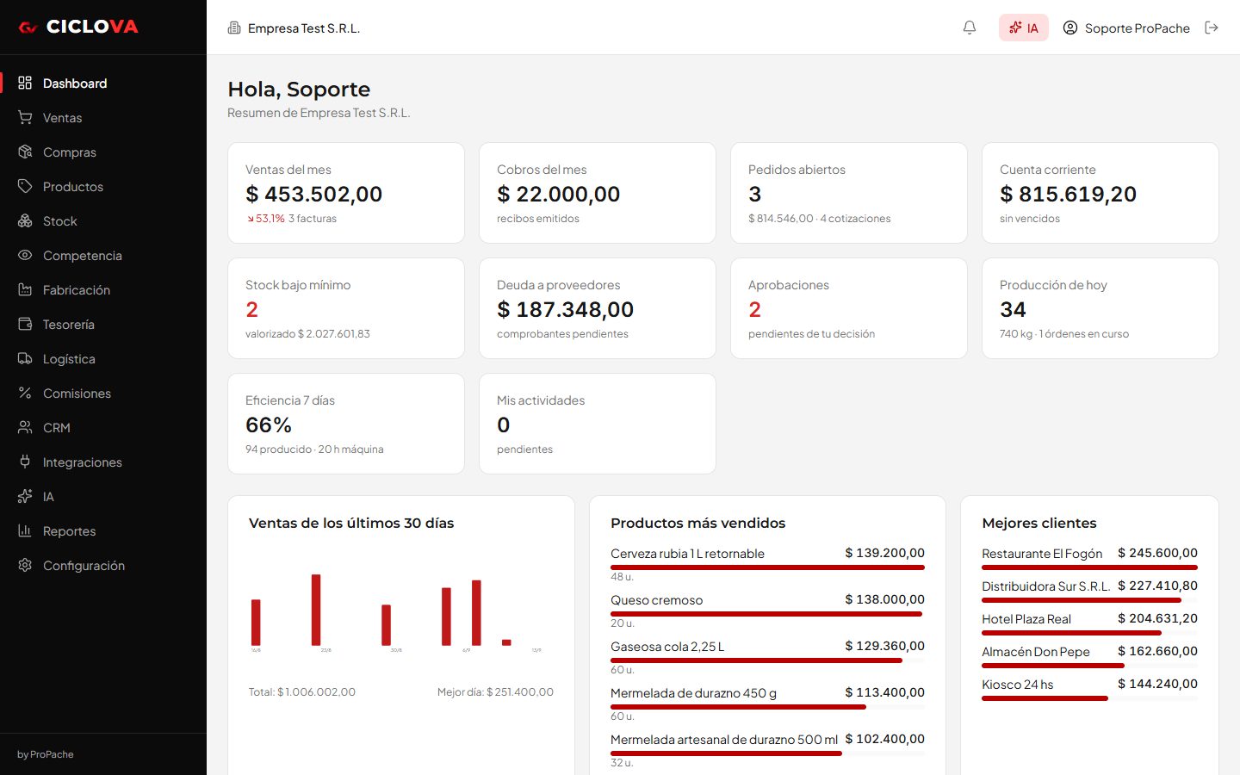Click the Configuración gear icon
1240x775 pixels.
coord(25,565)
